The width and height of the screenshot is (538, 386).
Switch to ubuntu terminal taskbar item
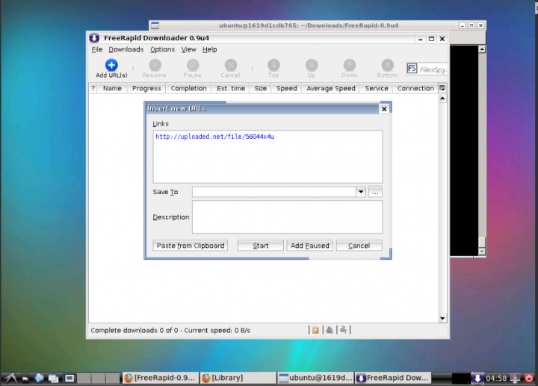315,378
